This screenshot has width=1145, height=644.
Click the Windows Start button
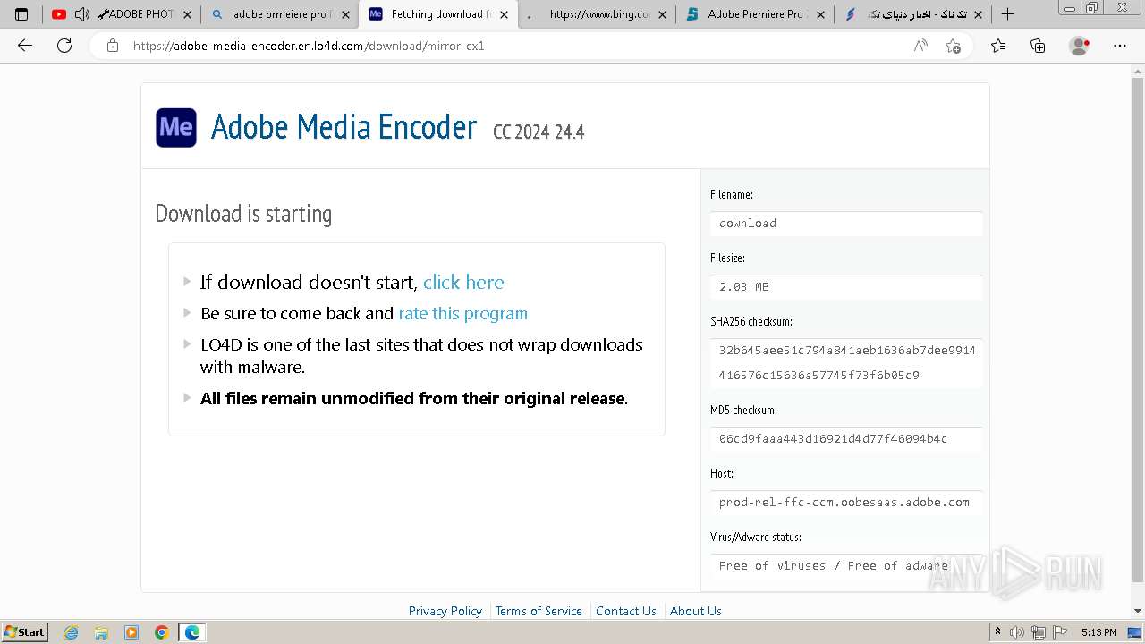(x=25, y=632)
